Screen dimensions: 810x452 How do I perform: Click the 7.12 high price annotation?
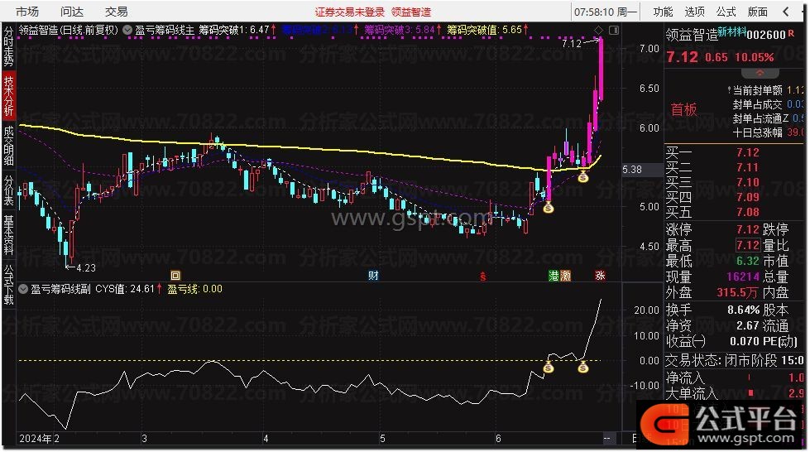(x=572, y=44)
